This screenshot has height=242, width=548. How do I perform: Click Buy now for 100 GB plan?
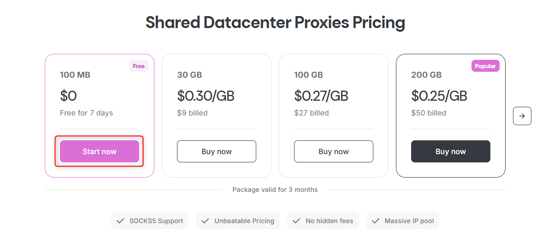(333, 151)
